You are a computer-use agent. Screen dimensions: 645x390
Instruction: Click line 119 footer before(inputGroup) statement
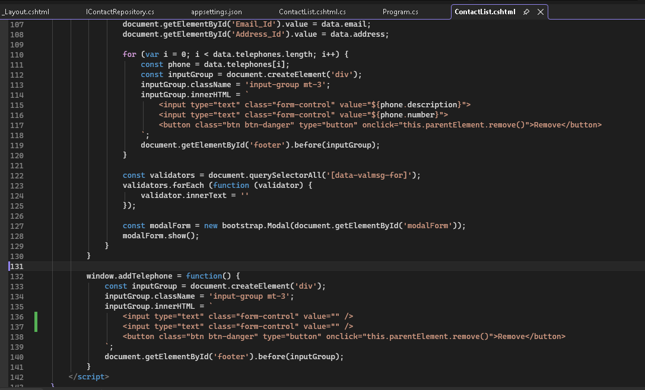260,145
